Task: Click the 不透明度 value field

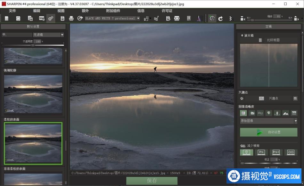Action: [x=37, y=41]
